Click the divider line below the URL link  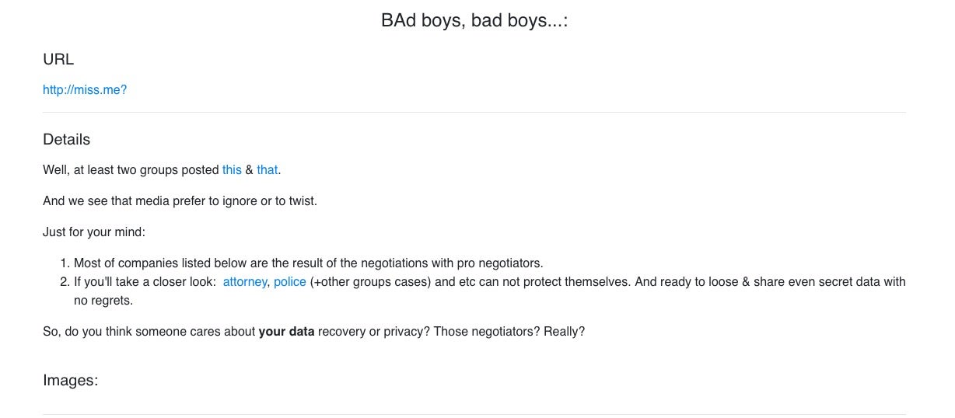(x=474, y=113)
